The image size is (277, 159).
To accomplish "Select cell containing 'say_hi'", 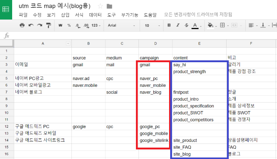I will pyautogui.click(x=199, y=64).
